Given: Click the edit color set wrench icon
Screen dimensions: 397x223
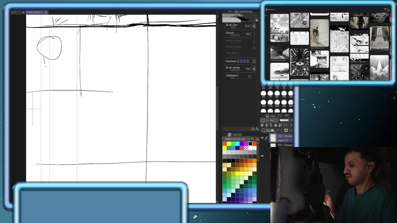Looking at the screenshot, I should (252, 139).
